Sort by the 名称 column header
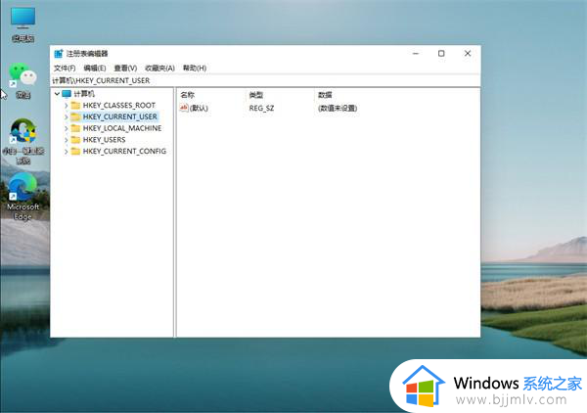 click(187, 95)
